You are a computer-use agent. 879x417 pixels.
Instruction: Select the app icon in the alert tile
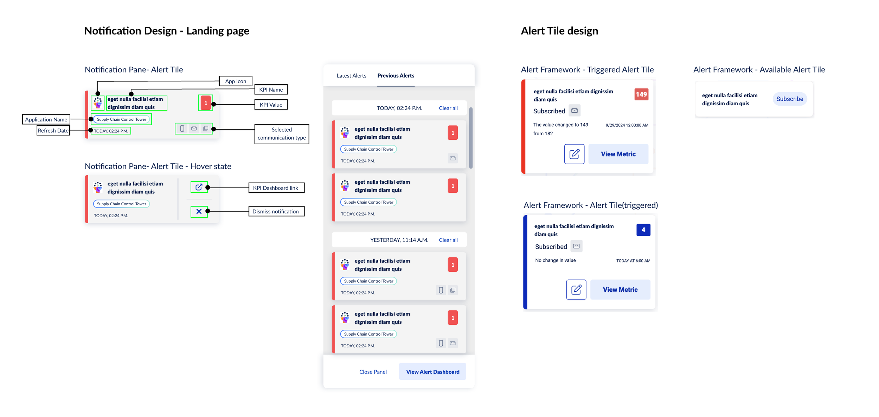tap(98, 103)
